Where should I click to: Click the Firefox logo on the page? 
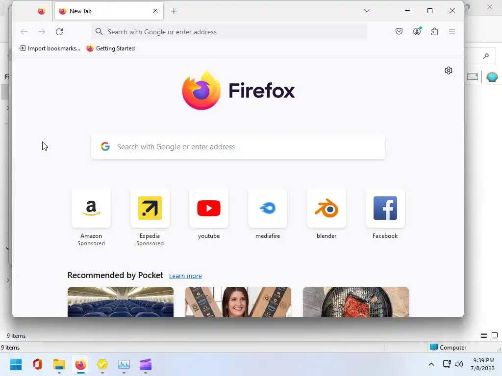click(x=201, y=91)
